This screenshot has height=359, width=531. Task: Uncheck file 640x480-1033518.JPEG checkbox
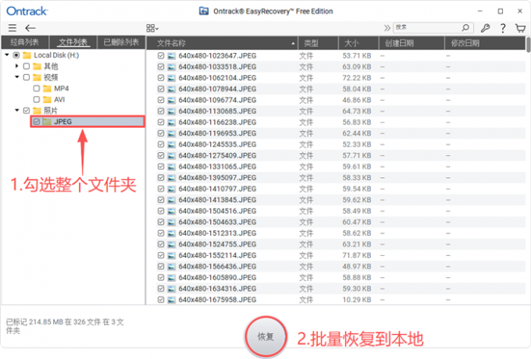pyautogui.click(x=161, y=66)
